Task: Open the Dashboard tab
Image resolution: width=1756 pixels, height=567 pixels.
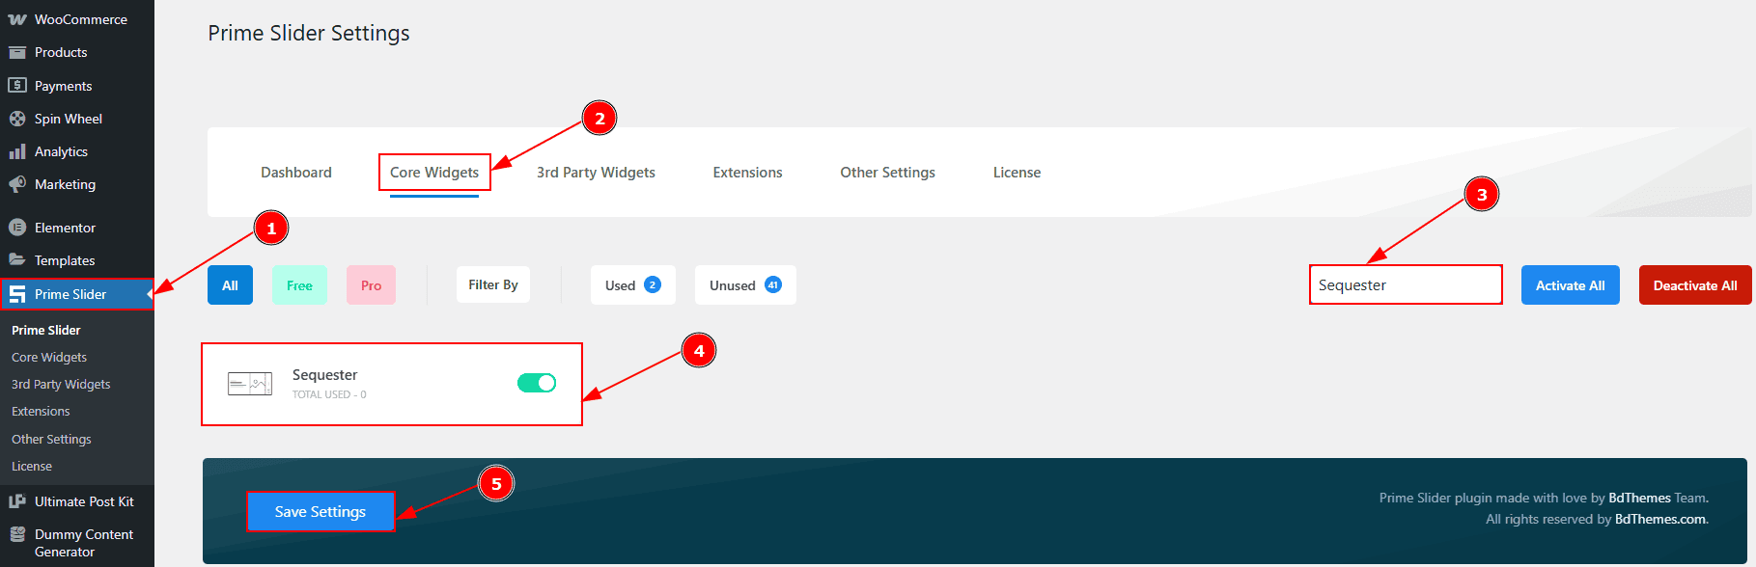Action: [296, 173]
